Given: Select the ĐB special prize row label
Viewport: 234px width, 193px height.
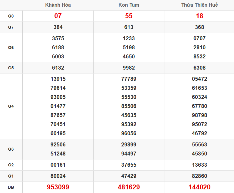Looking at the screenshot, I should (11, 187).
